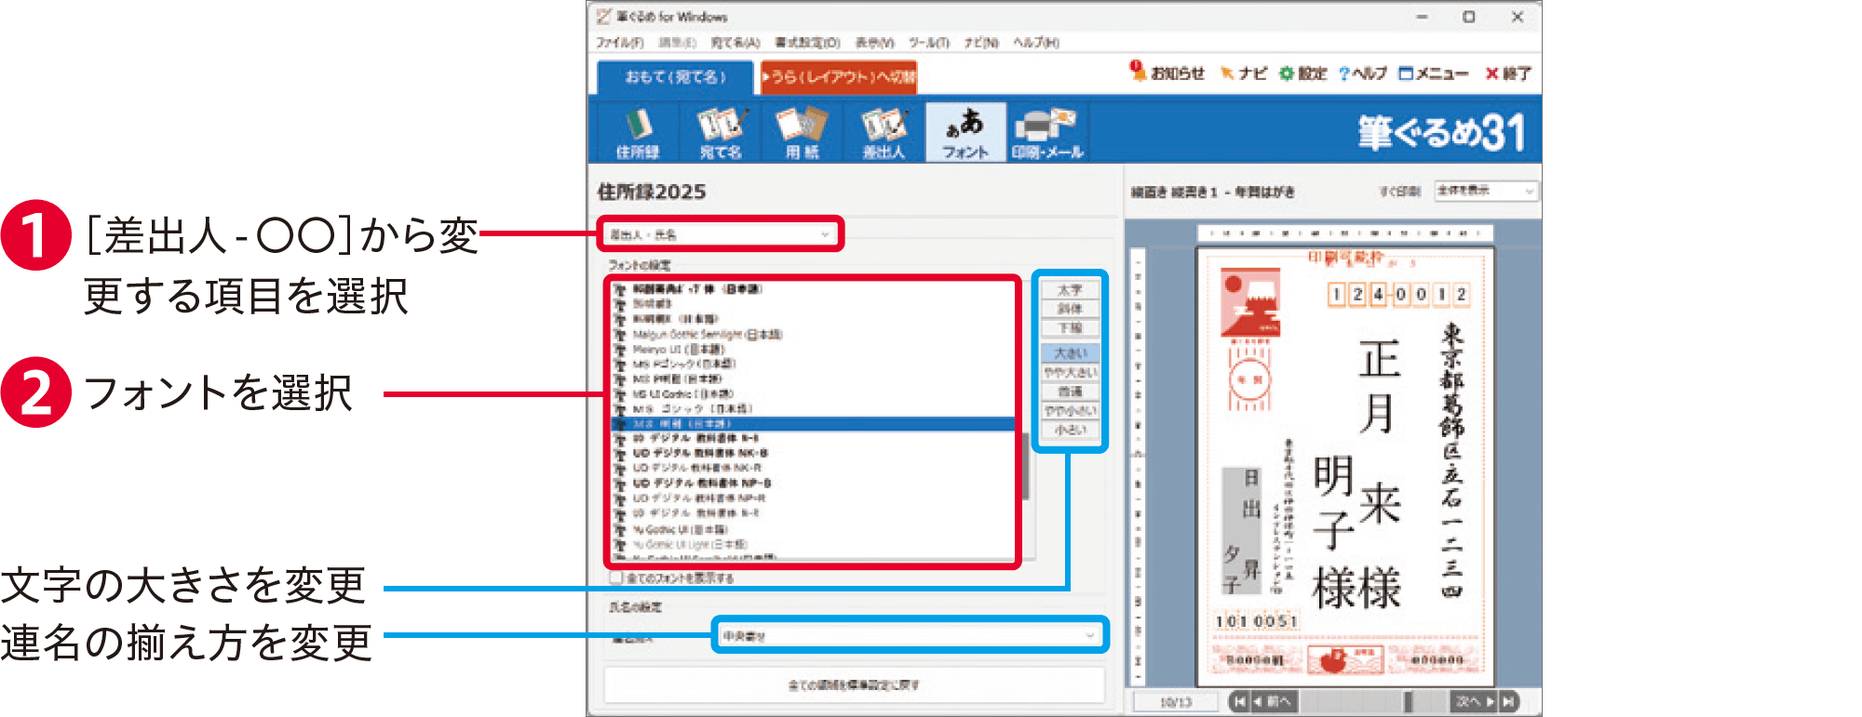
Task: Click the 10/13 record counter field
Action: click(1176, 701)
